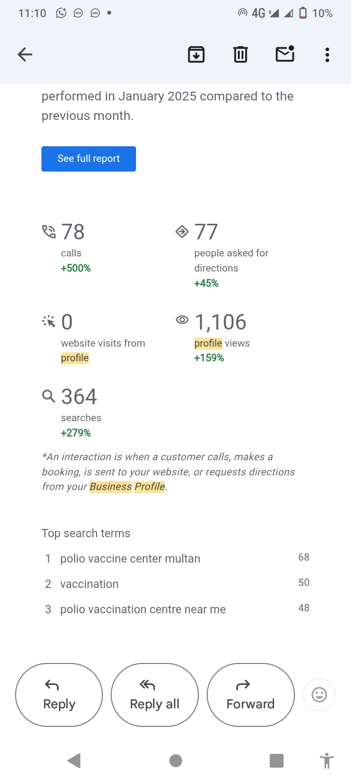Reply to this email
This screenshot has width=351, height=780.
coord(59,695)
